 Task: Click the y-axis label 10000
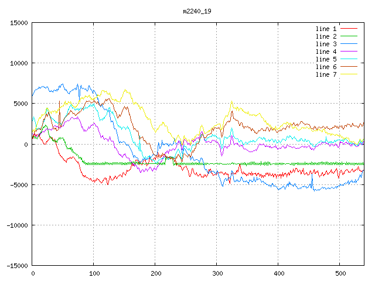click(x=19, y=63)
